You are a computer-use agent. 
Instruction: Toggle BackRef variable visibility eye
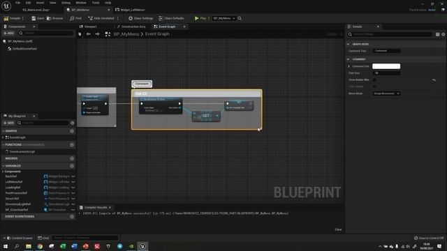point(73,176)
